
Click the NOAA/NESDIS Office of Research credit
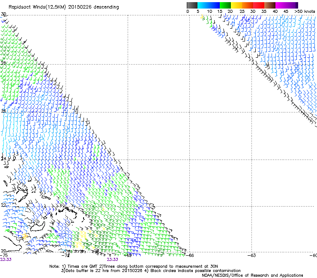coord(252,275)
